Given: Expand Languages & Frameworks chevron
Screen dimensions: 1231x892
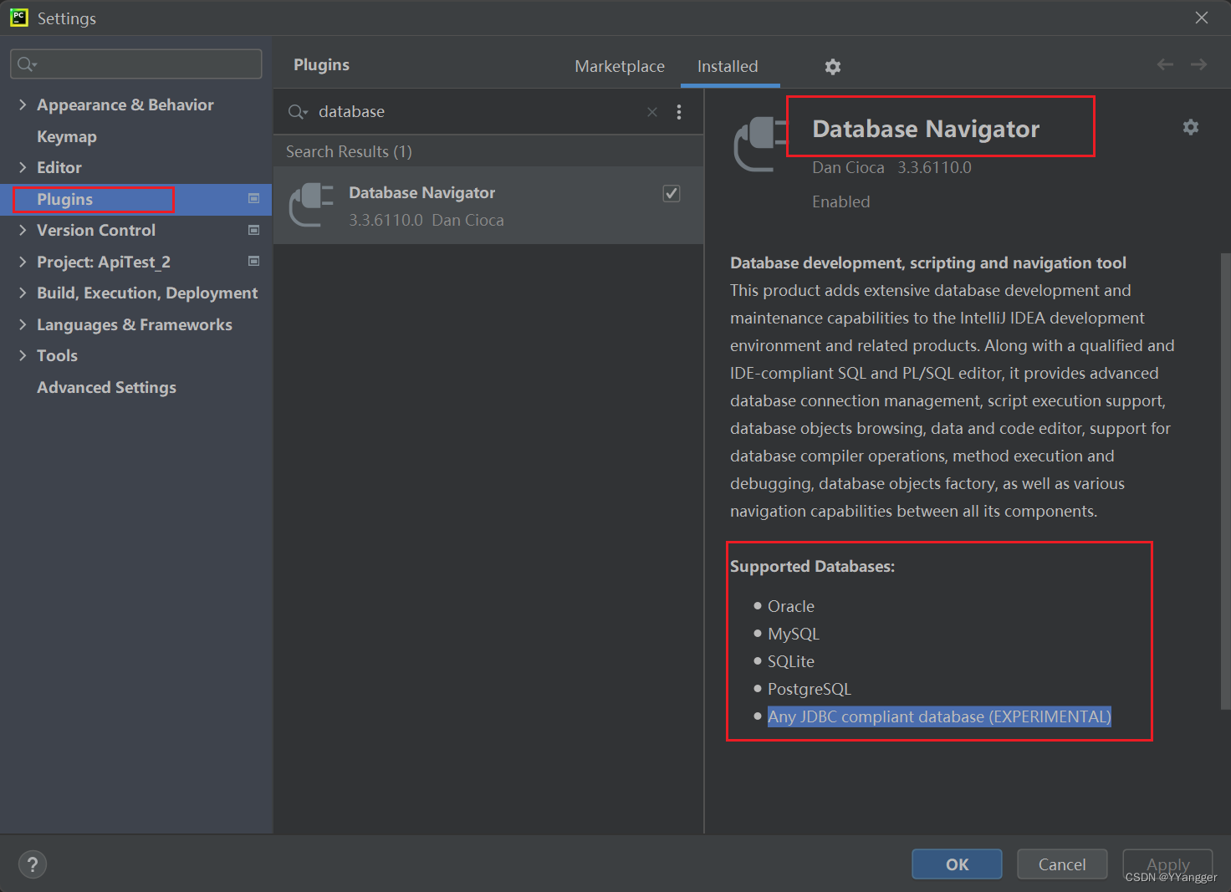Looking at the screenshot, I should tap(23, 324).
